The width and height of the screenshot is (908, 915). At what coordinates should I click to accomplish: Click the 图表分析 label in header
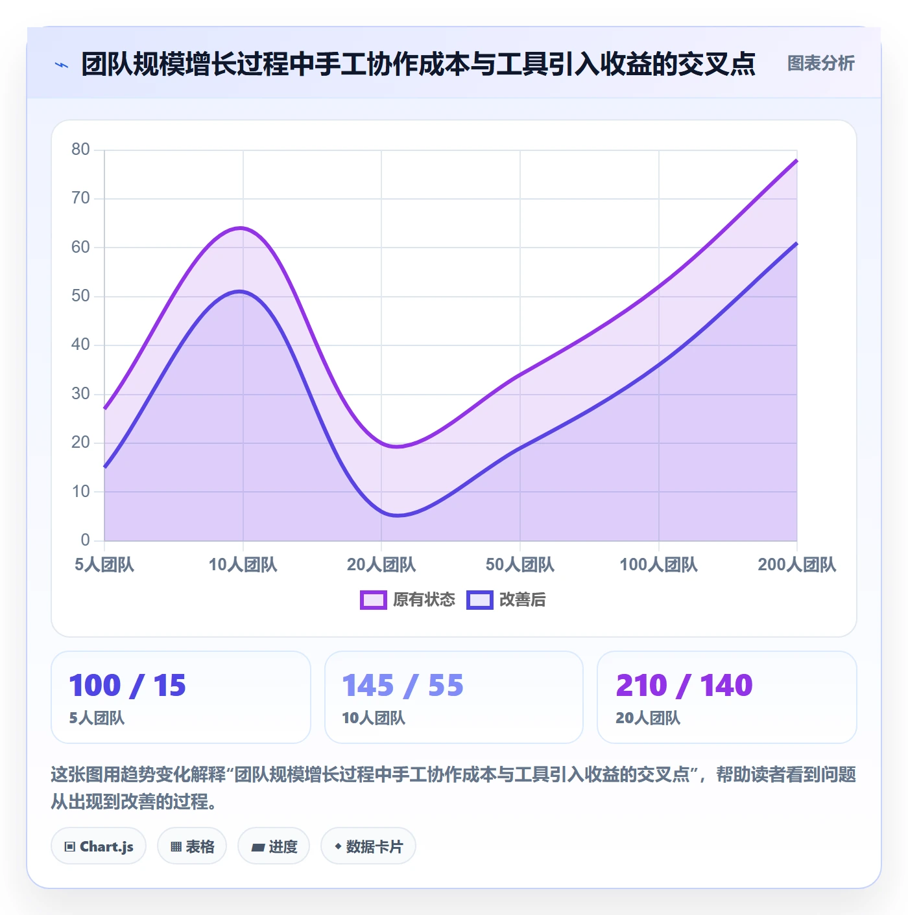pos(820,63)
